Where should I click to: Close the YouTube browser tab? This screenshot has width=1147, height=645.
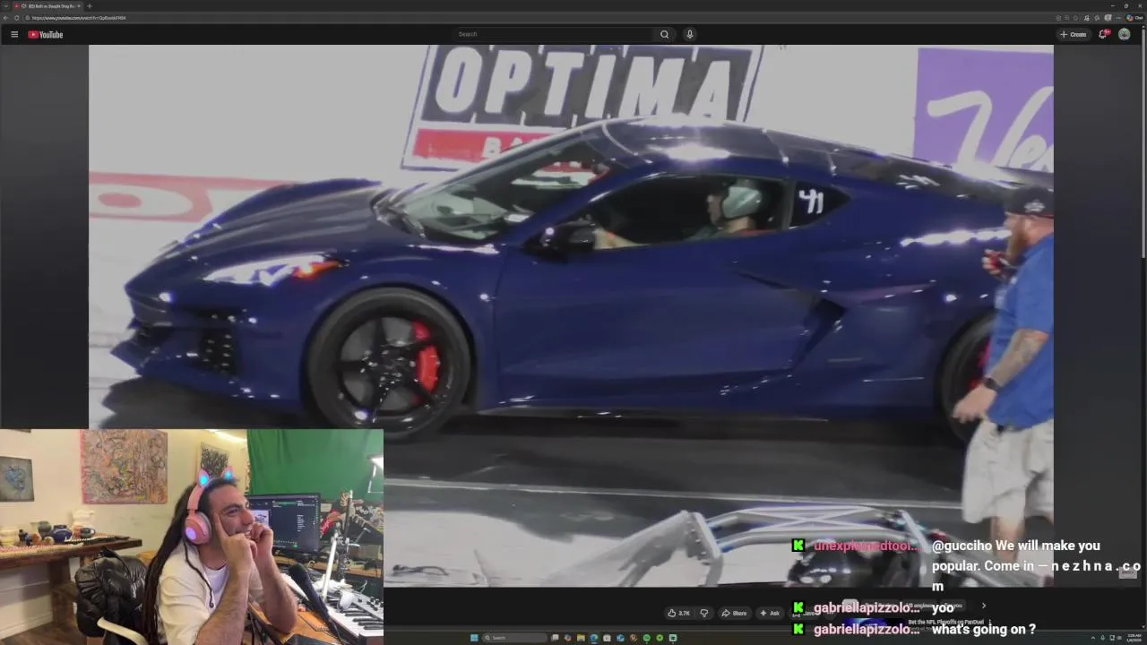point(78,5)
